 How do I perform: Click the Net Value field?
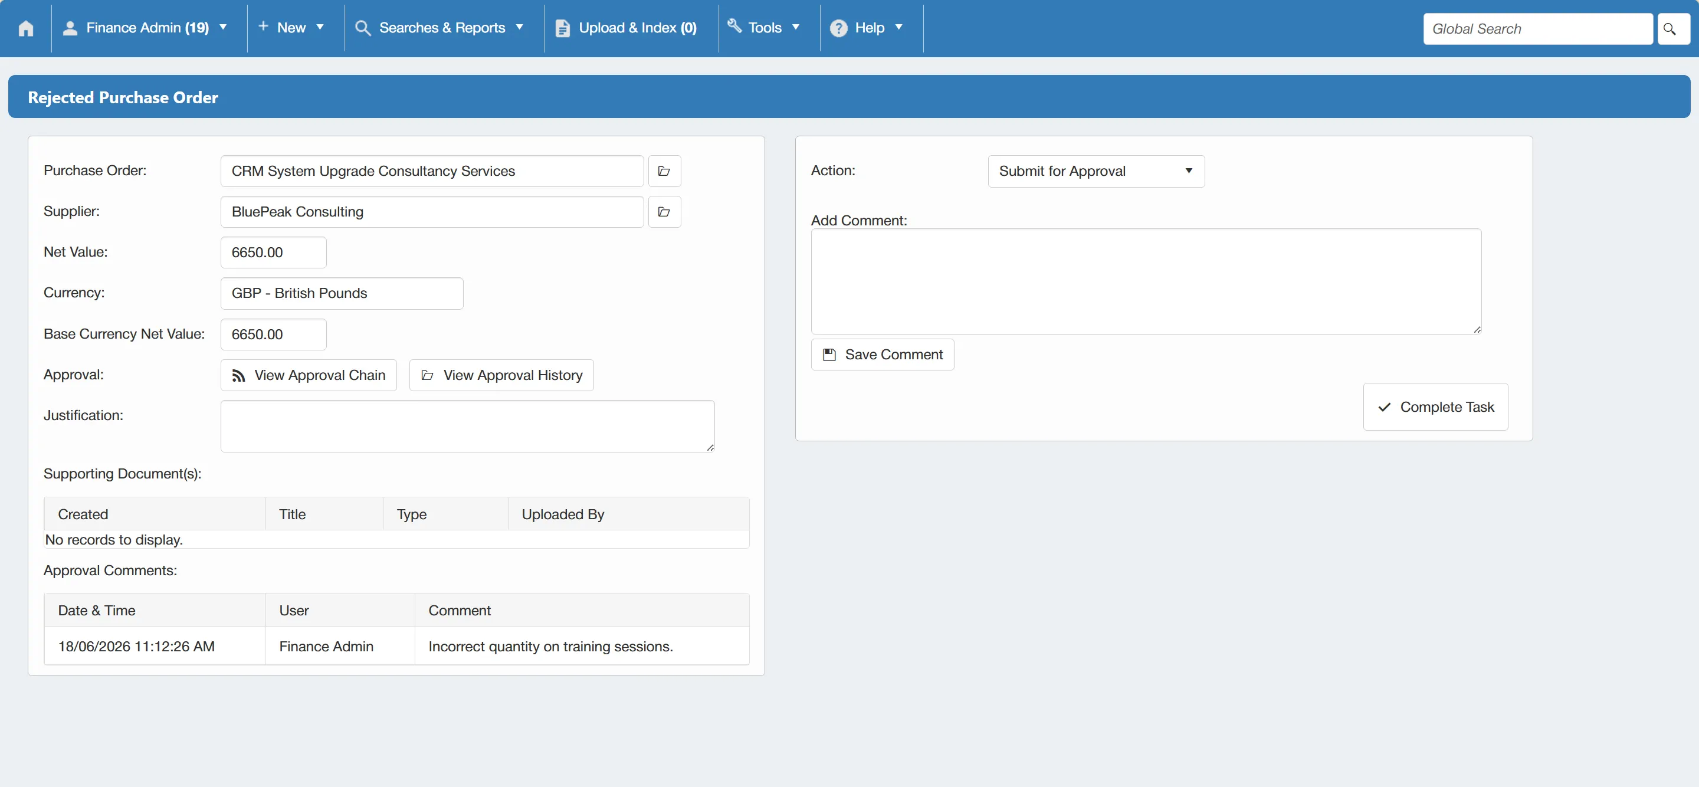[273, 253]
